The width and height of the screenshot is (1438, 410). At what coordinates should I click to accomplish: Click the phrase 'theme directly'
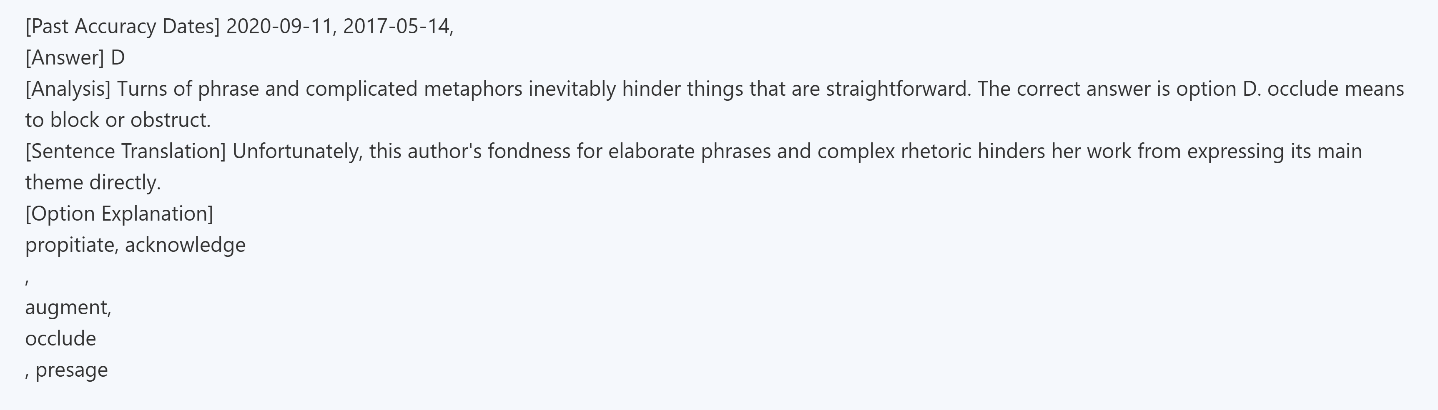(x=93, y=182)
